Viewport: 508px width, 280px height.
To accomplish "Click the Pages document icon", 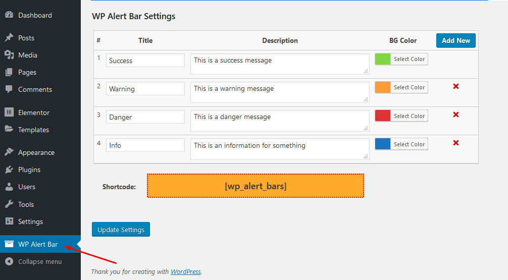I will tap(9, 72).
